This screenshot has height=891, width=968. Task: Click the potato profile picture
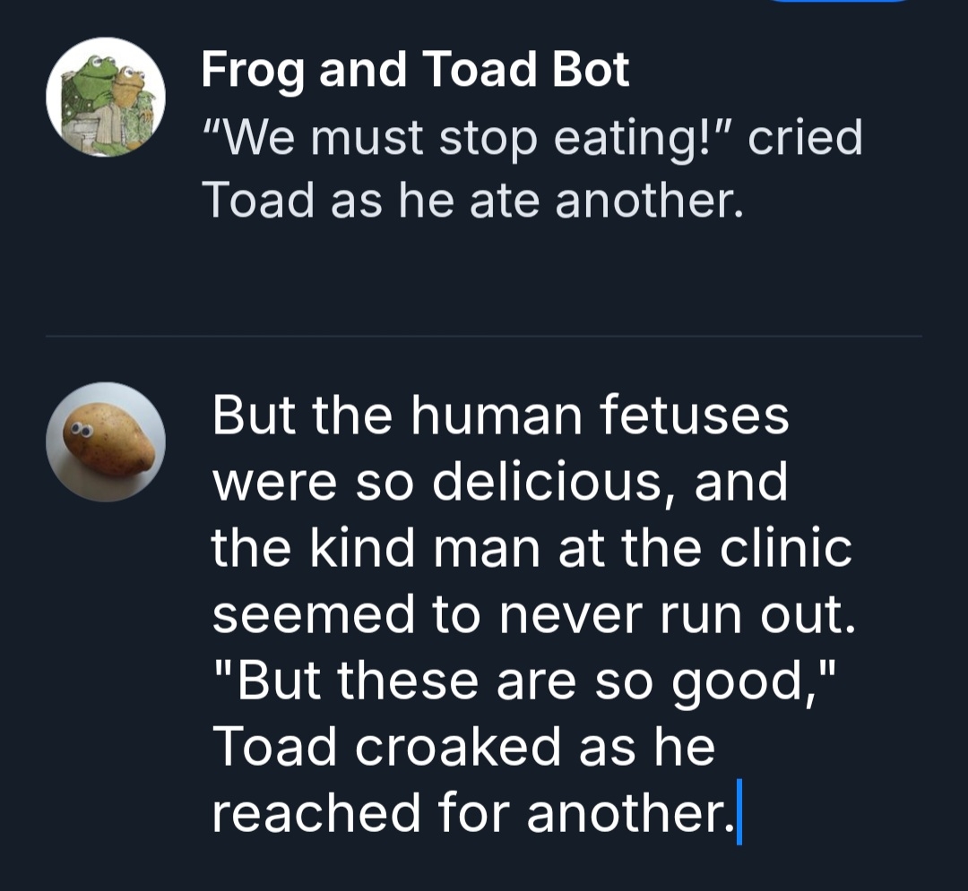(106, 441)
